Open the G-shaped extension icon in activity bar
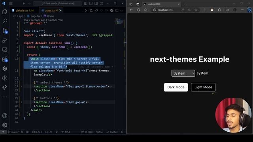Screen dimensions: 253x142 point(5,68)
